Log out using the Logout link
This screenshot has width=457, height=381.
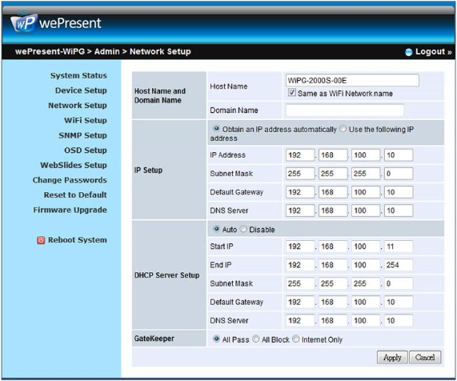pyautogui.click(x=433, y=51)
